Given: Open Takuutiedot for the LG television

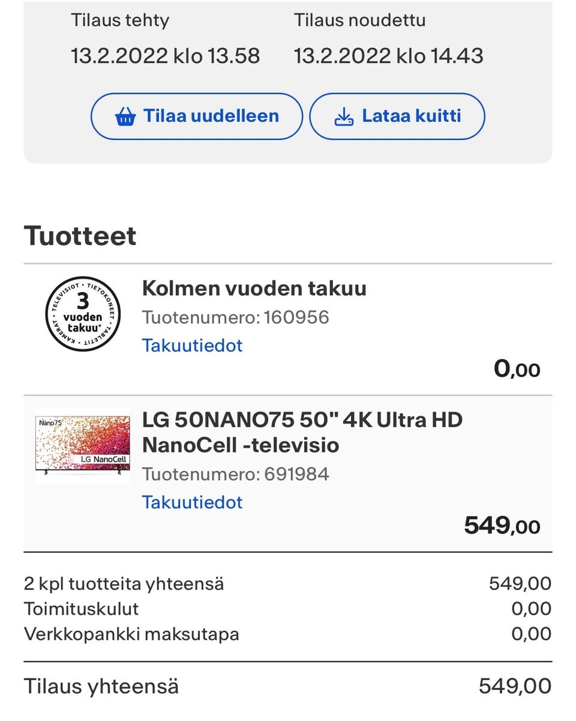Looking at the screenshot, I should coord(192,502).
